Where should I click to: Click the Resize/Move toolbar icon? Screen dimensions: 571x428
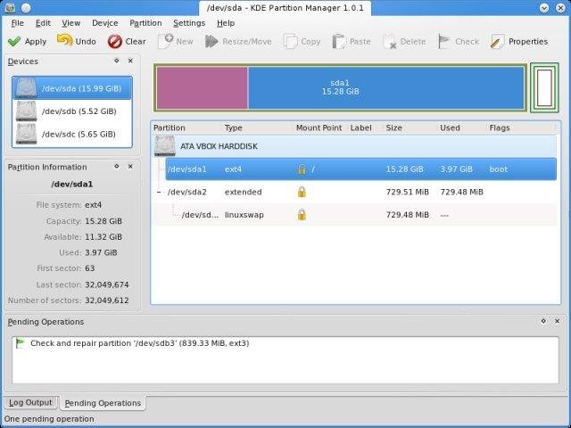click(x=211, y=42)
